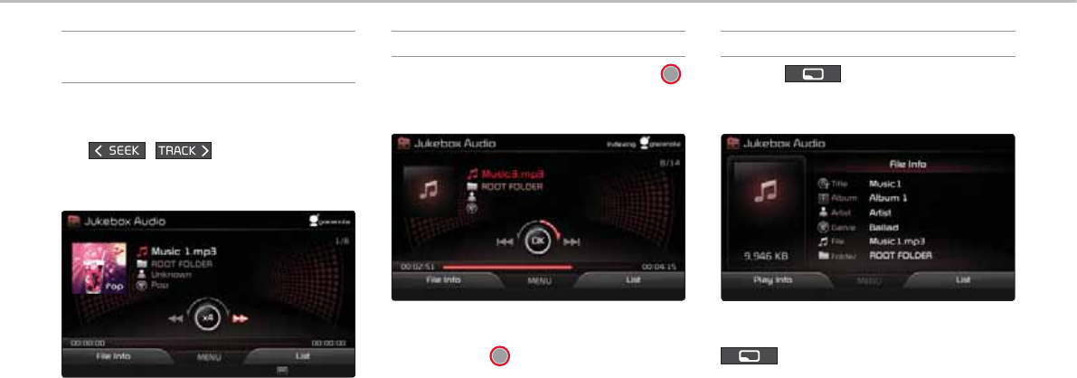Image resolution: width=1077 pixels, height=378 pixels.
Task: Open List in the File Info screen
Action: (x=961, y=279)
